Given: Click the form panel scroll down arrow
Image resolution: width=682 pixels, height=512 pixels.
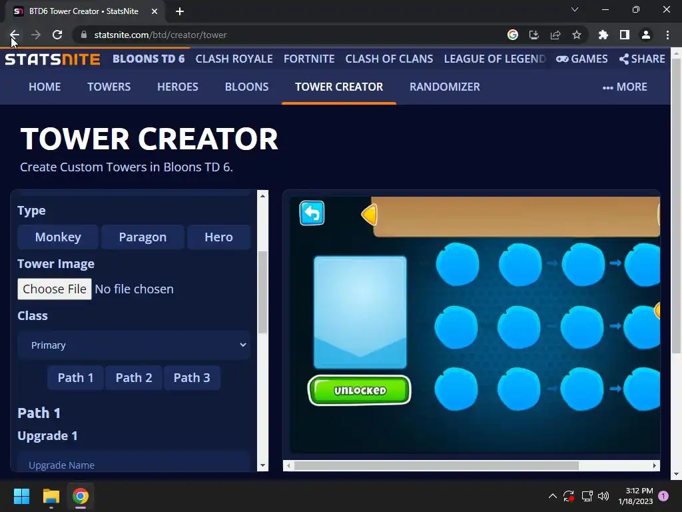Looking at the screenshot, I should [262, 465].
